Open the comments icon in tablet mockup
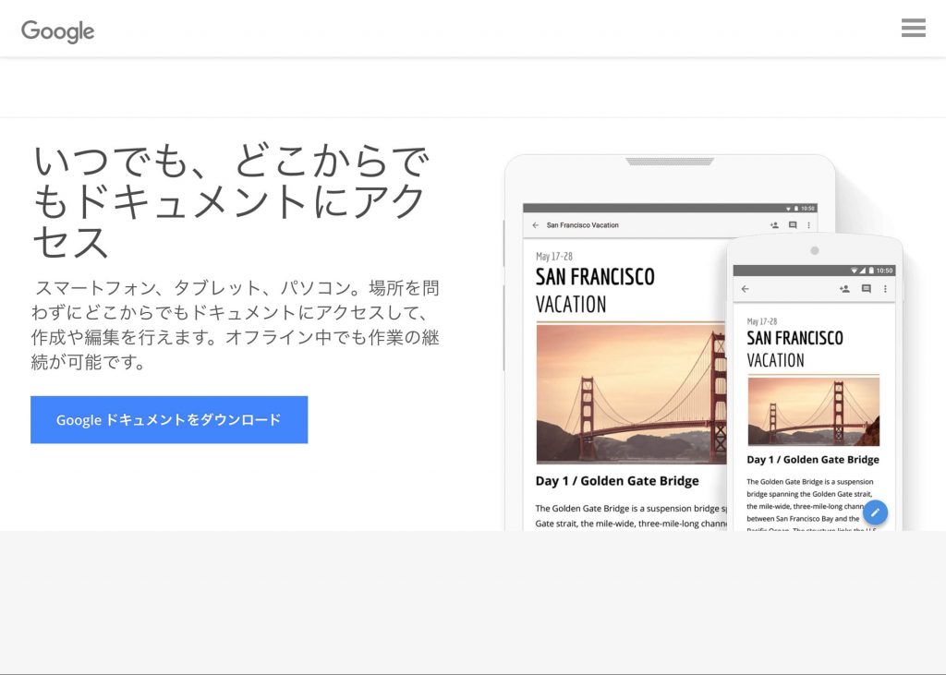 pyautogui.click(x=793, y=225)
